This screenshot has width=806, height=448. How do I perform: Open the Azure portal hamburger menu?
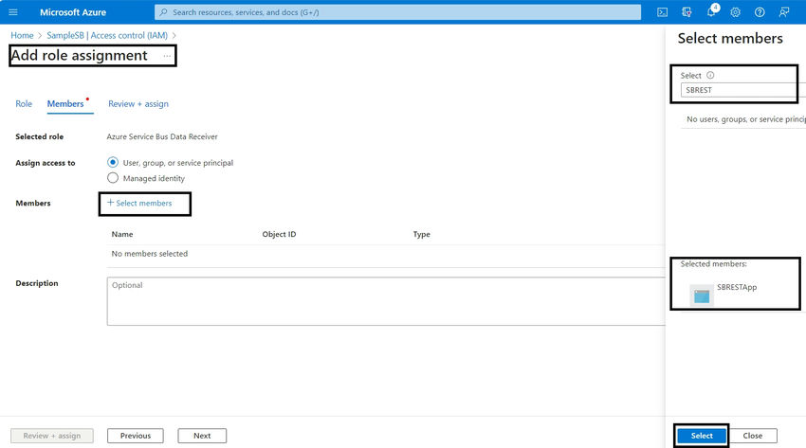coord(13,12)
